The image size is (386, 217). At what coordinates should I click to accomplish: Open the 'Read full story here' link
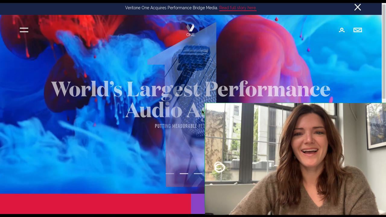point(238,8)
